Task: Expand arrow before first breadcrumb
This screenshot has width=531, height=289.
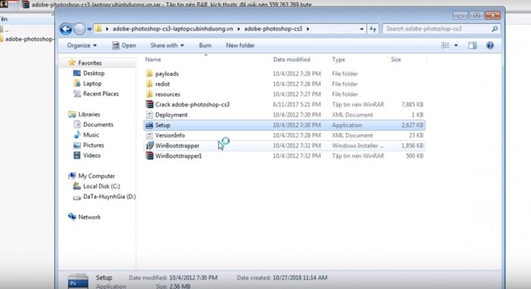Action: pos(107,29)
